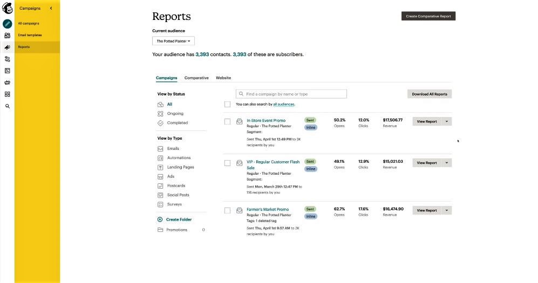Click the Ads filter icon

tap(160, 176)
